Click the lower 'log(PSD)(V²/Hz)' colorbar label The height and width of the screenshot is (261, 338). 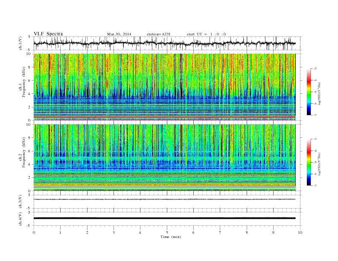pyautogui.click(x=319, y=164)
